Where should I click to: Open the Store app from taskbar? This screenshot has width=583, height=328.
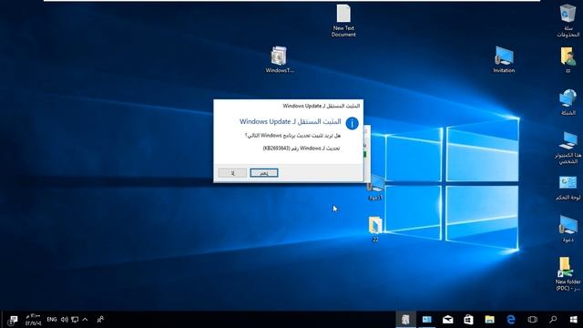click(468, 320)
